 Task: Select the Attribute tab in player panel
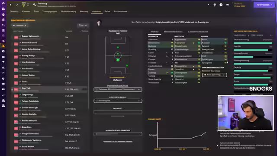pyautogui.click(x=155, y=32)
